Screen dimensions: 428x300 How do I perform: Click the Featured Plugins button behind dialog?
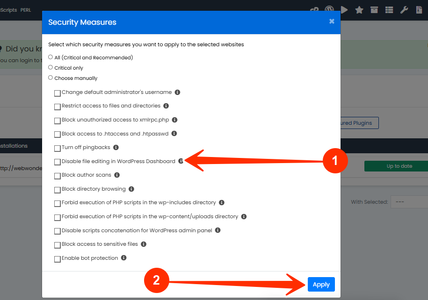[x=360, y=123]
